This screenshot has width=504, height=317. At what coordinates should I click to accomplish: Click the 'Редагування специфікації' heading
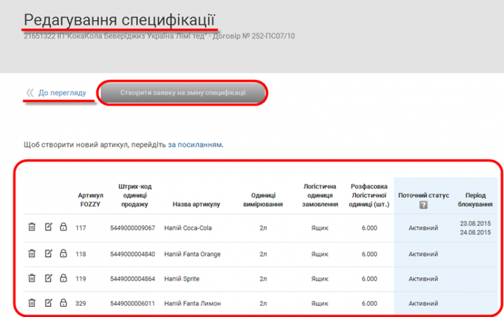[119, 20]
